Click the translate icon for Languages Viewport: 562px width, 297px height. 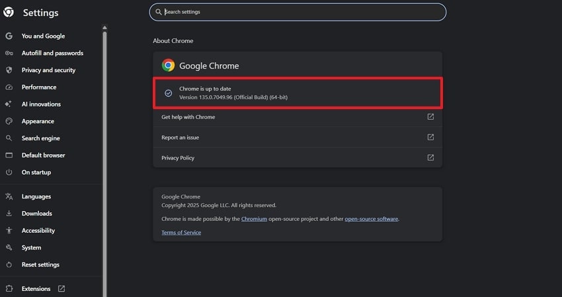click(9, 196)
